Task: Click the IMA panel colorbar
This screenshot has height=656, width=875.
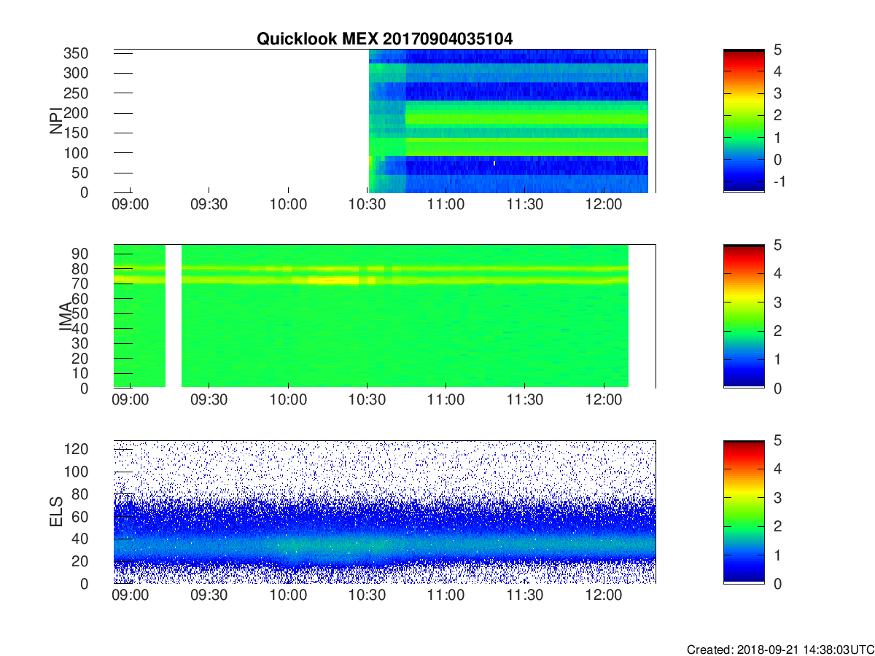Action: (744, 316)
